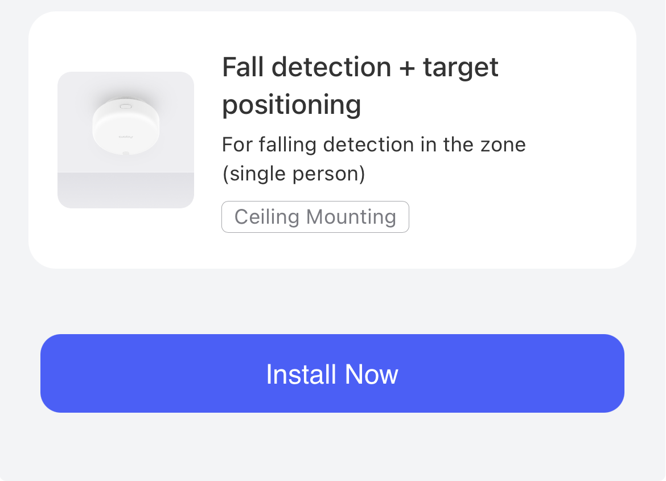Open the ceiling sensor product thumbnail
The height and width of the screenshot is (481, 666).
(126, 139)
